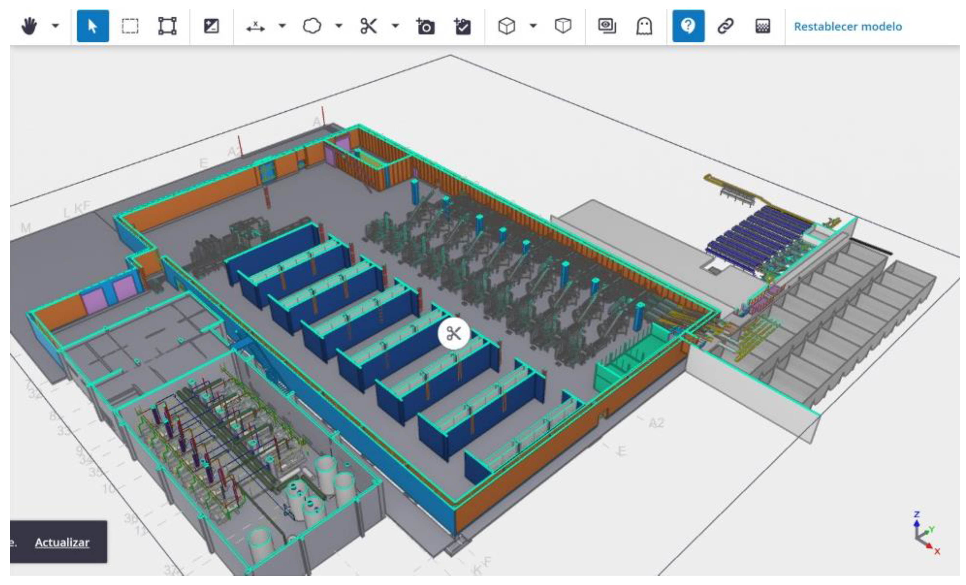966x585 pixels.
Task: Click the add camera view icon
Action: 425,27
